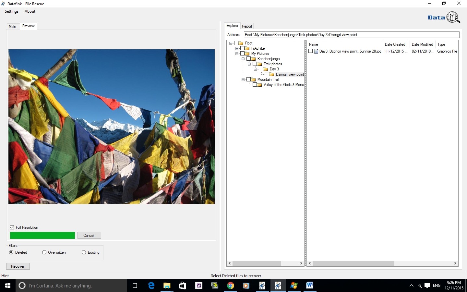
Task: Open the taskbar clock showing 9:26 PM
Action: pos(454,285)
